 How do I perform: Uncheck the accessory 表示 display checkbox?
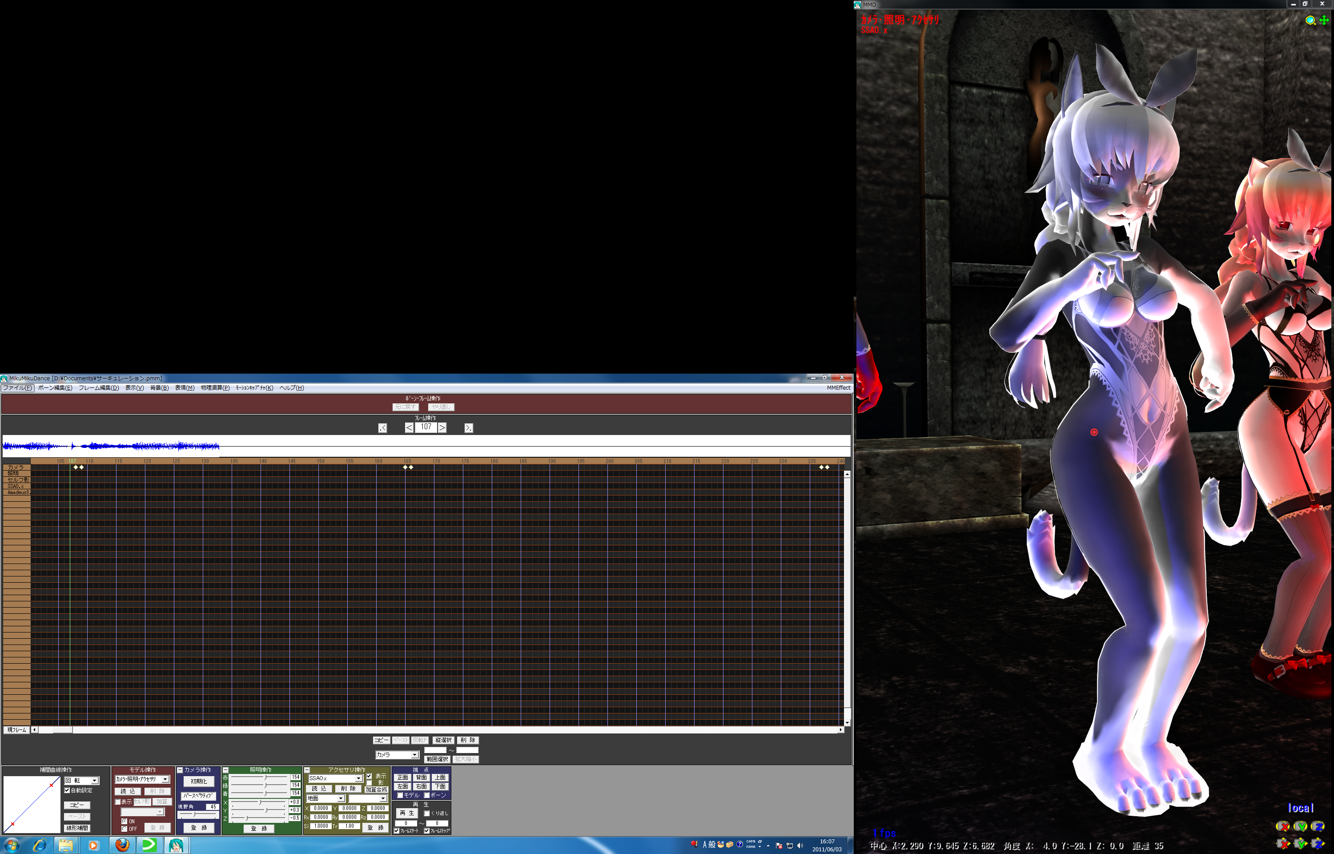pyautogui.click(x=369, y=776)
